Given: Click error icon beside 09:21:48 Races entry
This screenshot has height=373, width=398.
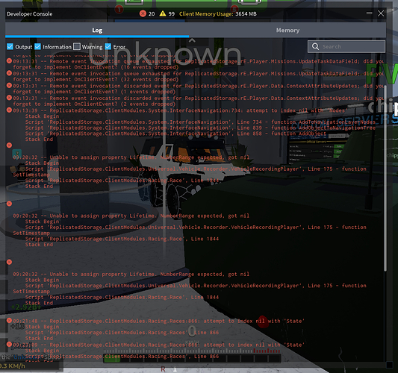Looking at the screenshot, I should tap(9, 320).
